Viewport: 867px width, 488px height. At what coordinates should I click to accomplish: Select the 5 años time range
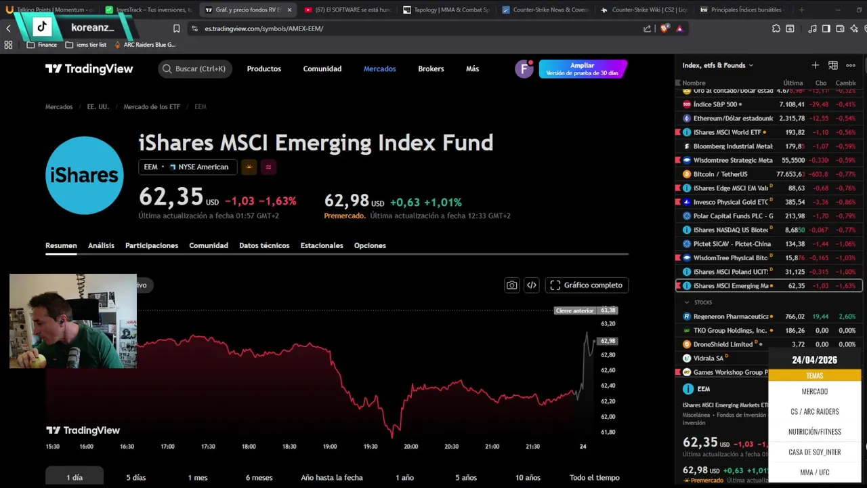click(466, 477)
